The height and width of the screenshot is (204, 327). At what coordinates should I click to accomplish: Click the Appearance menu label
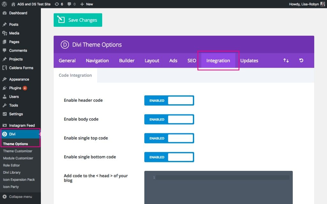[x=19, y=79]
